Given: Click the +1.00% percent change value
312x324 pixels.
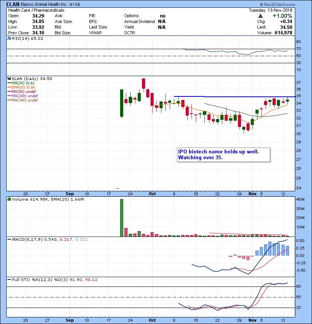Looking at the screenshot, I should point(282,16).
